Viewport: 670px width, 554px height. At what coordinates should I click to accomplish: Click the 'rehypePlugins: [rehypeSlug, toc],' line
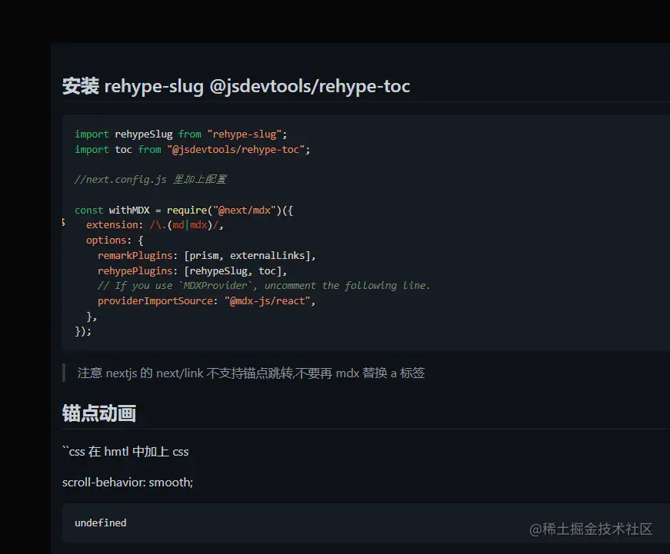tap(192, 271)
